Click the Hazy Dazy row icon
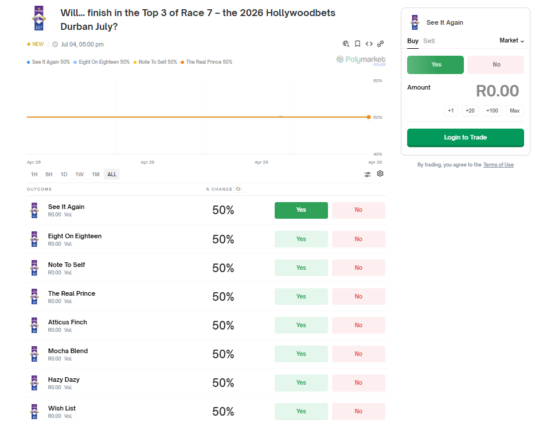This screenshot has height=430, width=535. coord(34,382)
